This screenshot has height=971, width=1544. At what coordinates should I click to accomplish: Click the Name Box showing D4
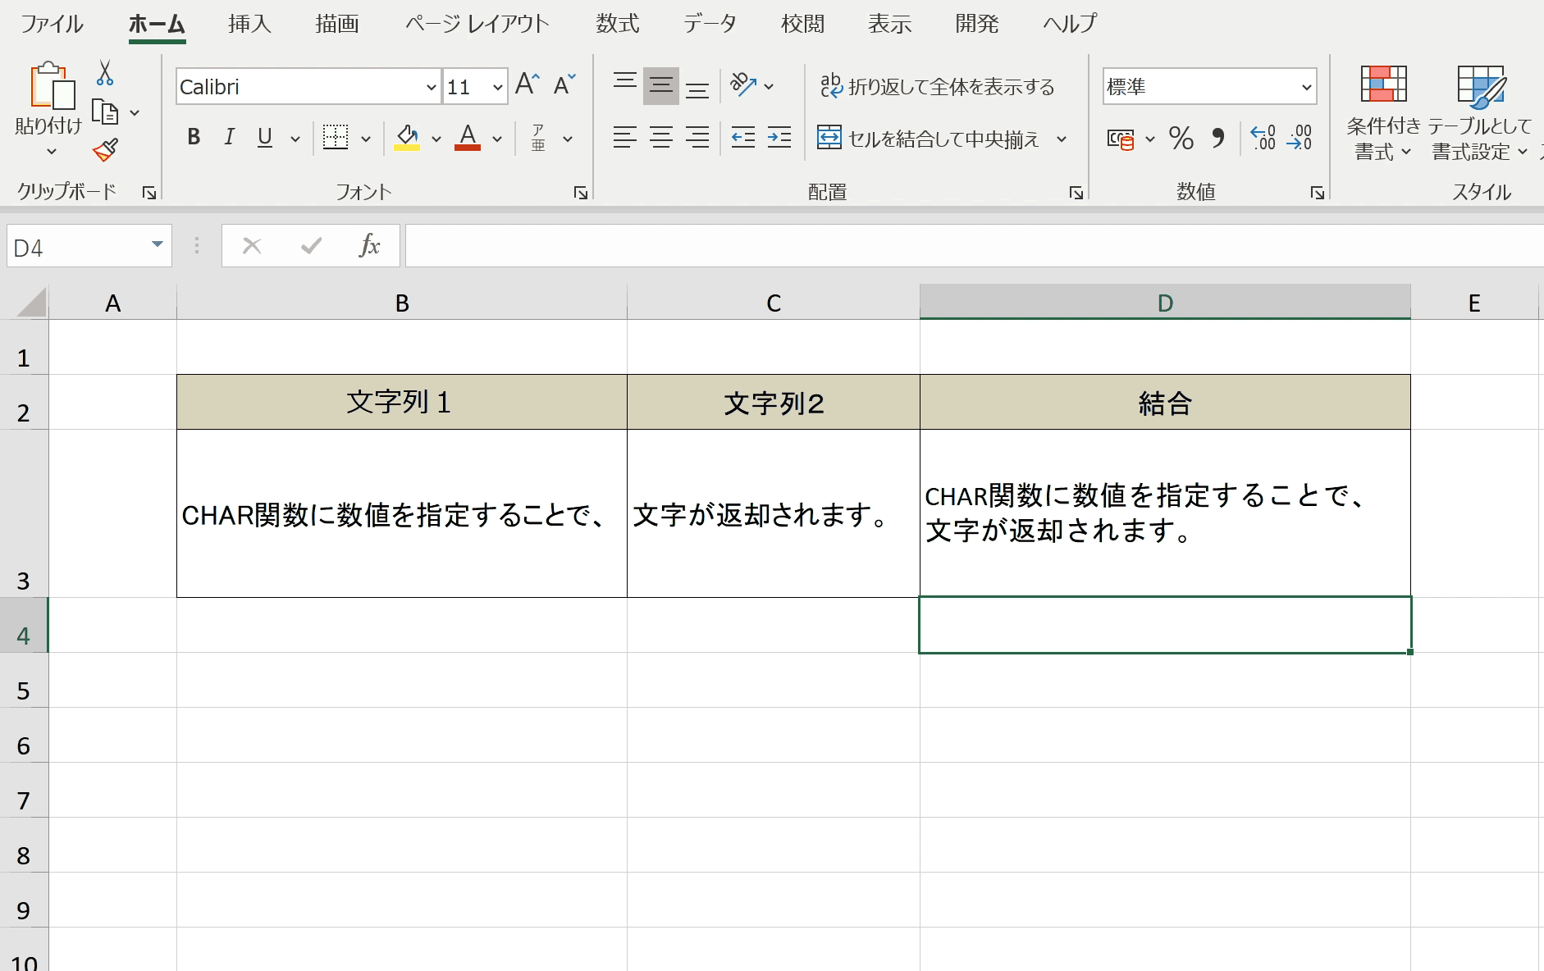(79, 245)
